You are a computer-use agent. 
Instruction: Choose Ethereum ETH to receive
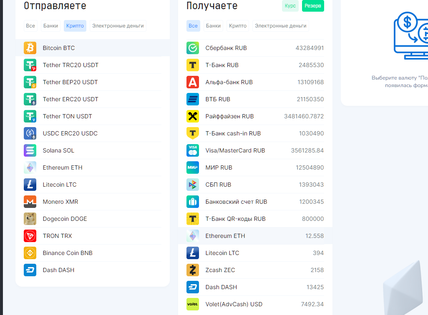click(255, 236)
